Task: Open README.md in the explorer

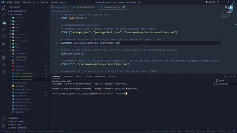Action: (21, 96)
